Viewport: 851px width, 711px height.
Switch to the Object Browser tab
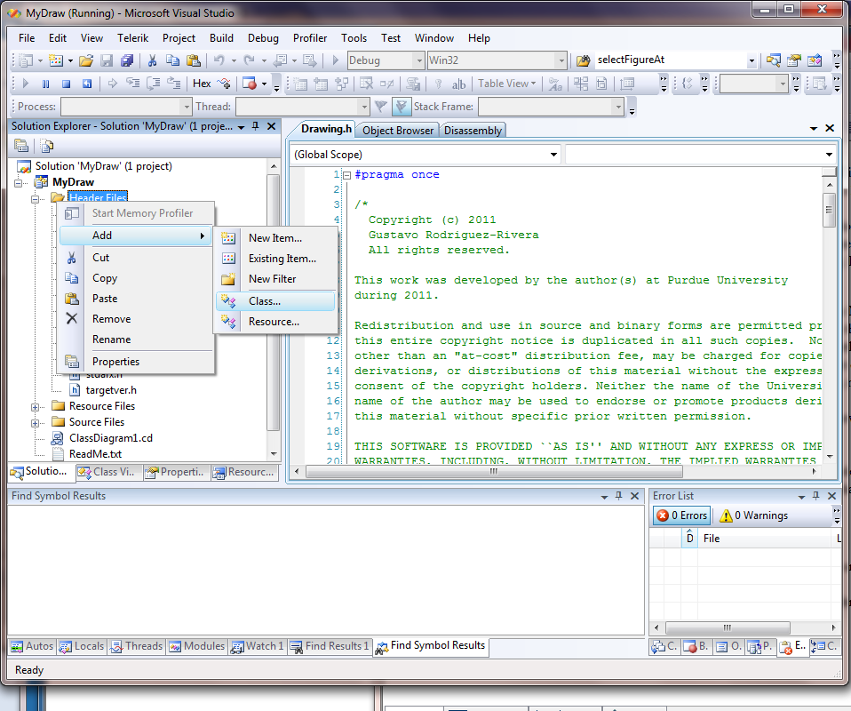pyautogui.click(x=398, y=131)
